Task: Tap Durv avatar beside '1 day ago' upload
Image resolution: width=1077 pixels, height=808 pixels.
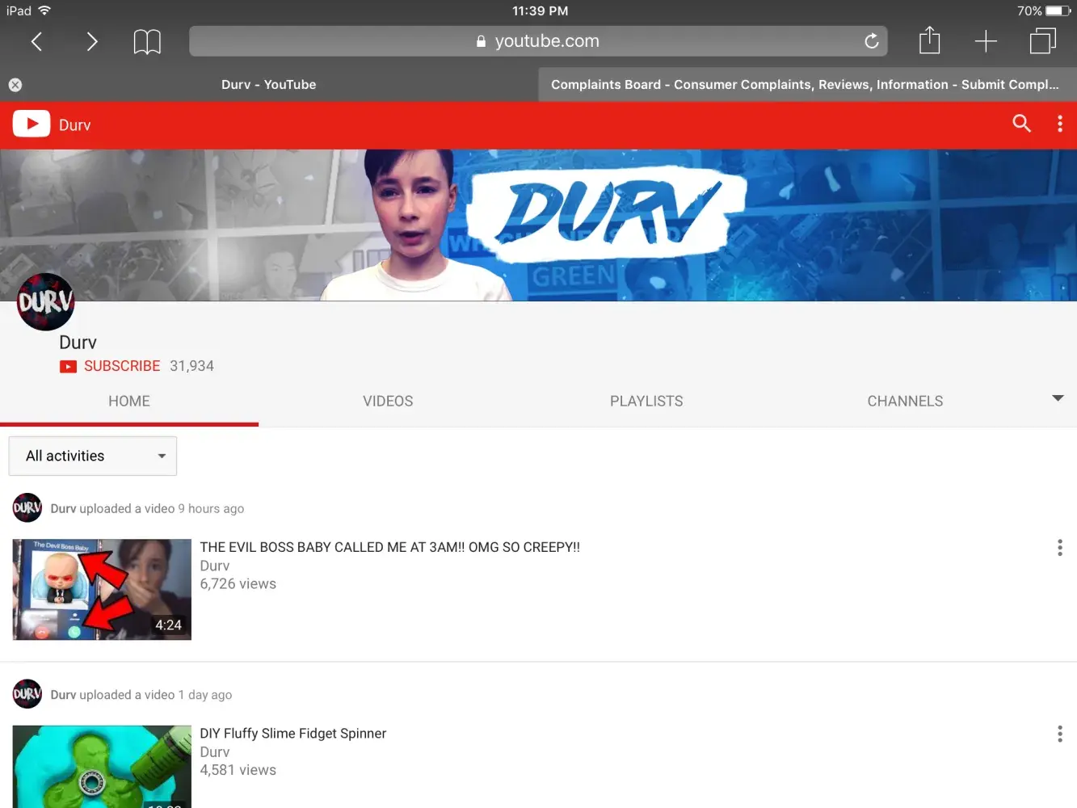Action: point(27,694)
